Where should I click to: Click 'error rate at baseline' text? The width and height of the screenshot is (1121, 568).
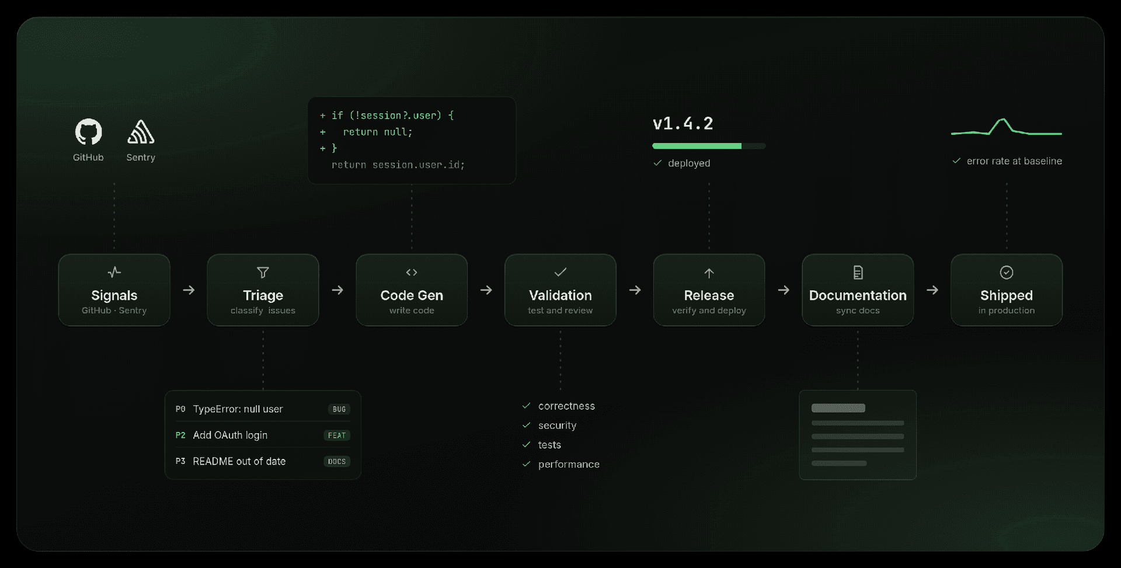1014,161
